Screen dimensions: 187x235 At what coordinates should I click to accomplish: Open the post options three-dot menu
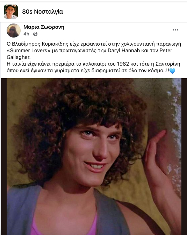coord(175,30)
